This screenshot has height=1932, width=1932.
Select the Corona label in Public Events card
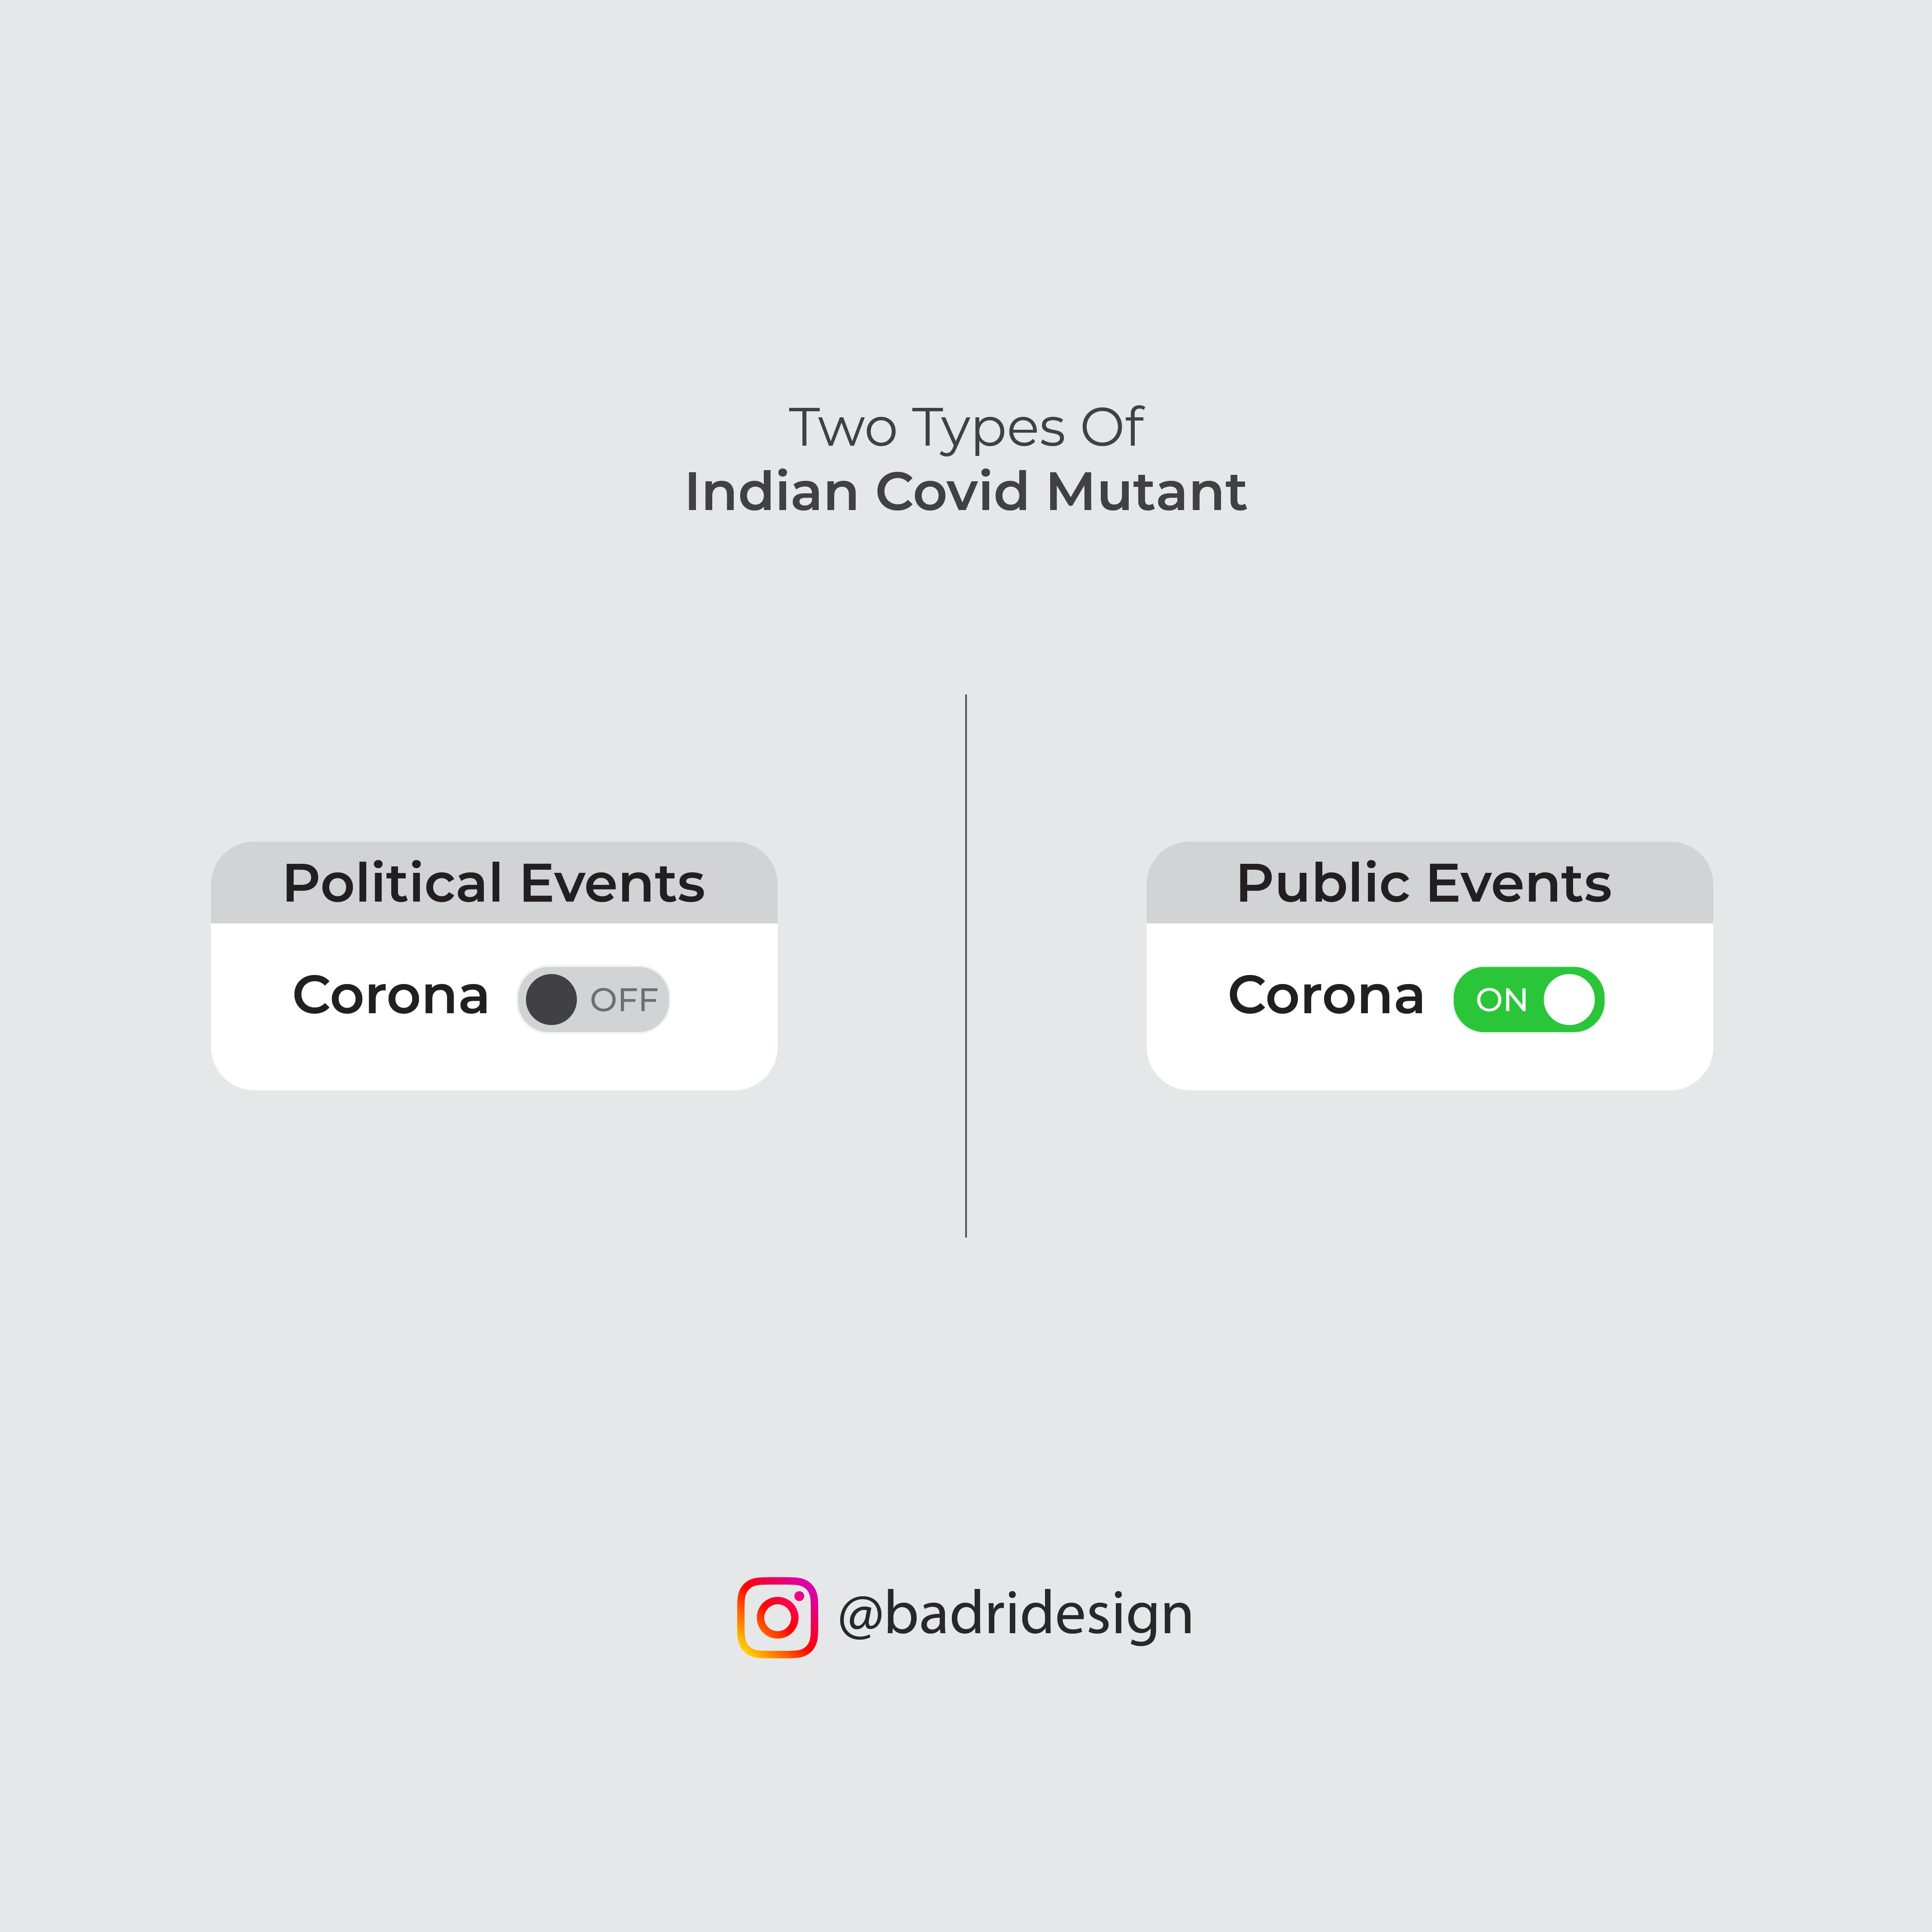point(1325,996)
